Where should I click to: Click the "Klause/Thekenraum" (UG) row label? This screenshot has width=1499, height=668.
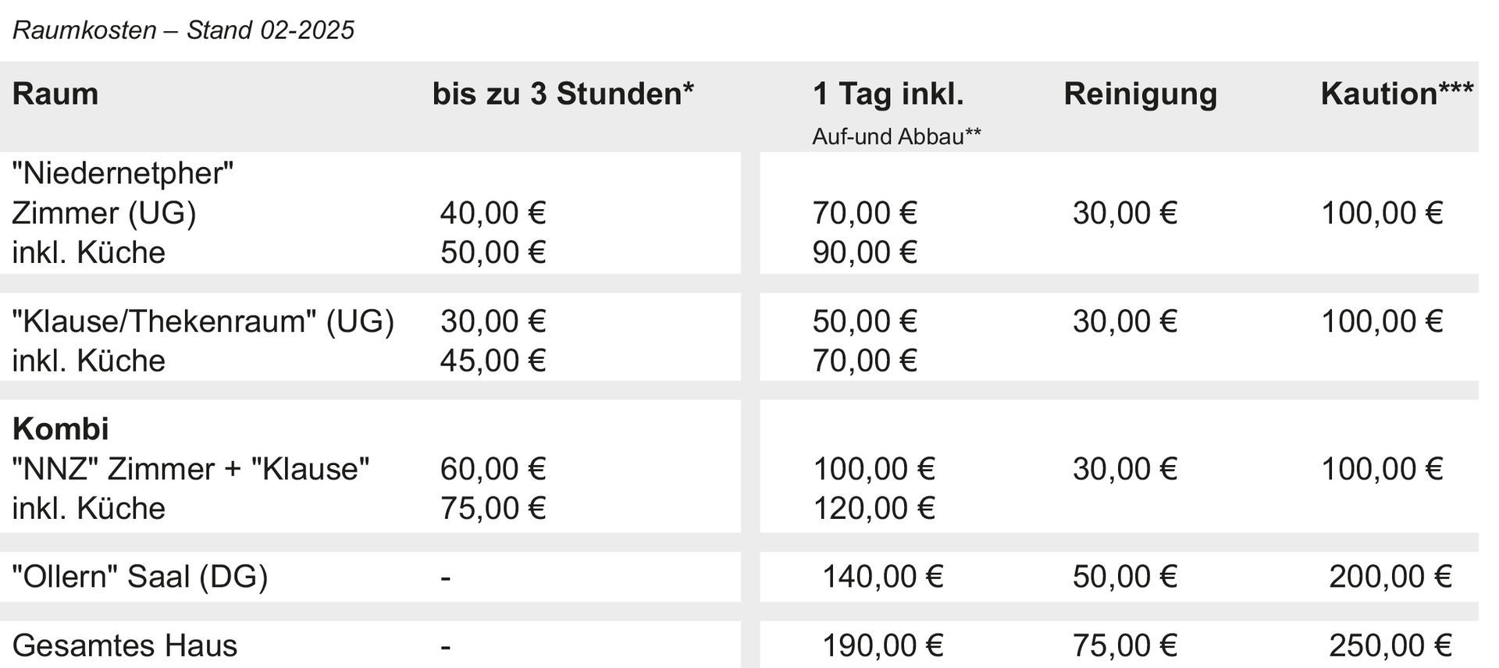coord(203,322)
